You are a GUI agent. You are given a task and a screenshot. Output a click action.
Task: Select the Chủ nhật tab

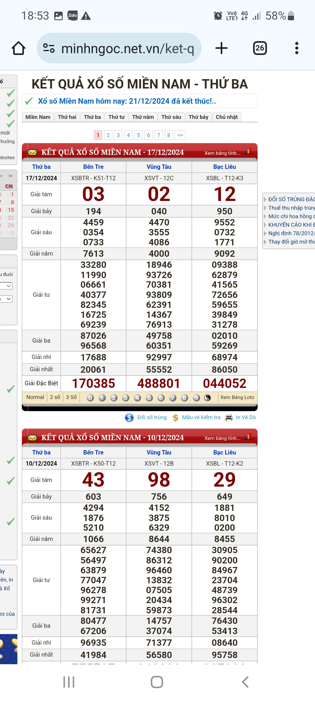tap(227, 117)
